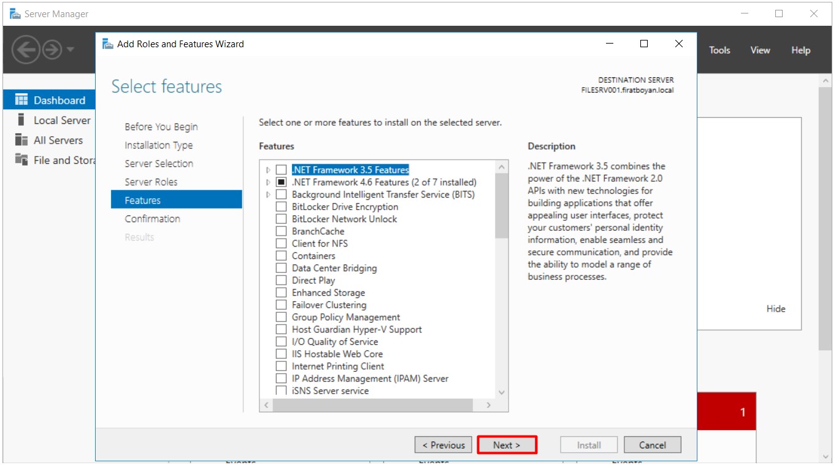
Task: Click the wizard title bar icon
Action: click(108, 44)
